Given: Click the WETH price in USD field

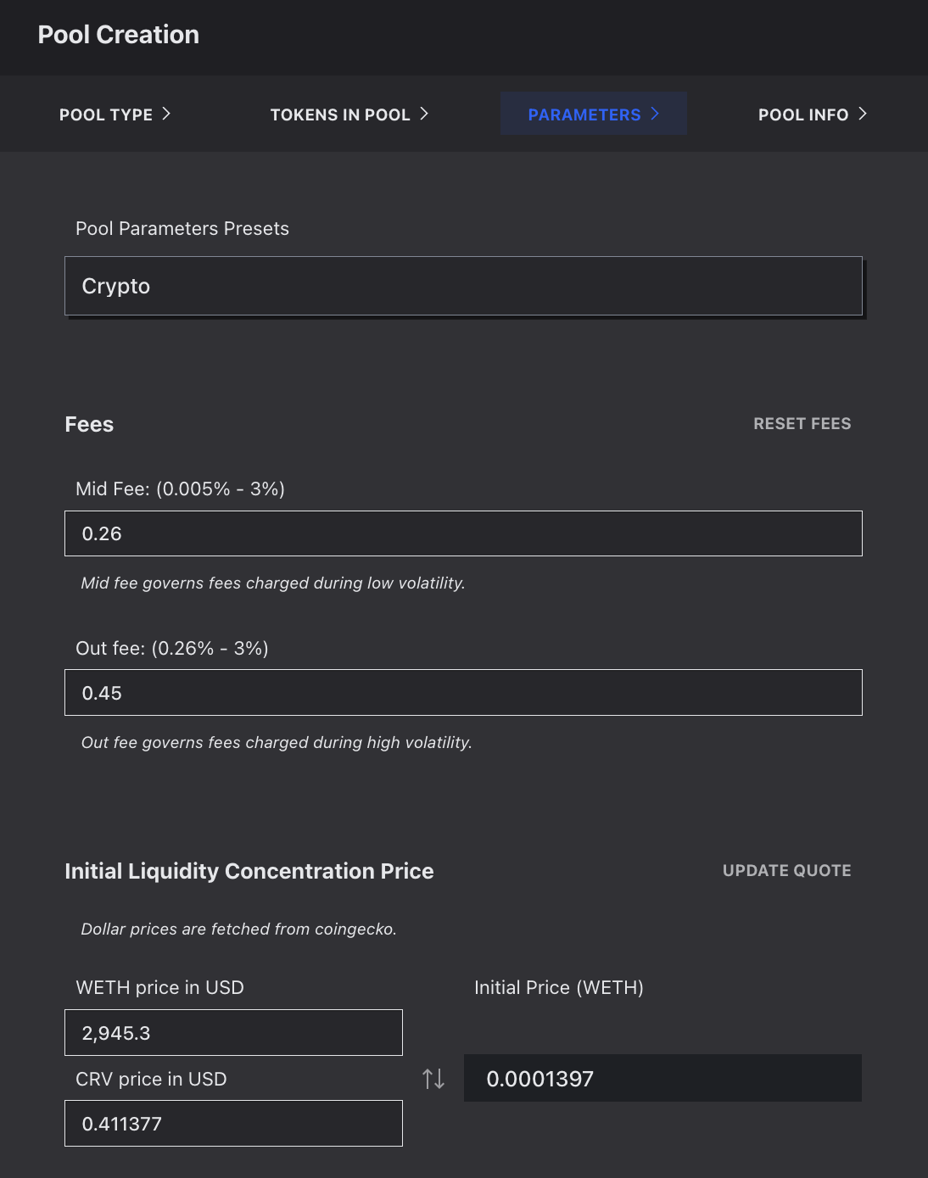Looking at the screenshot, I should point(233,1033).
